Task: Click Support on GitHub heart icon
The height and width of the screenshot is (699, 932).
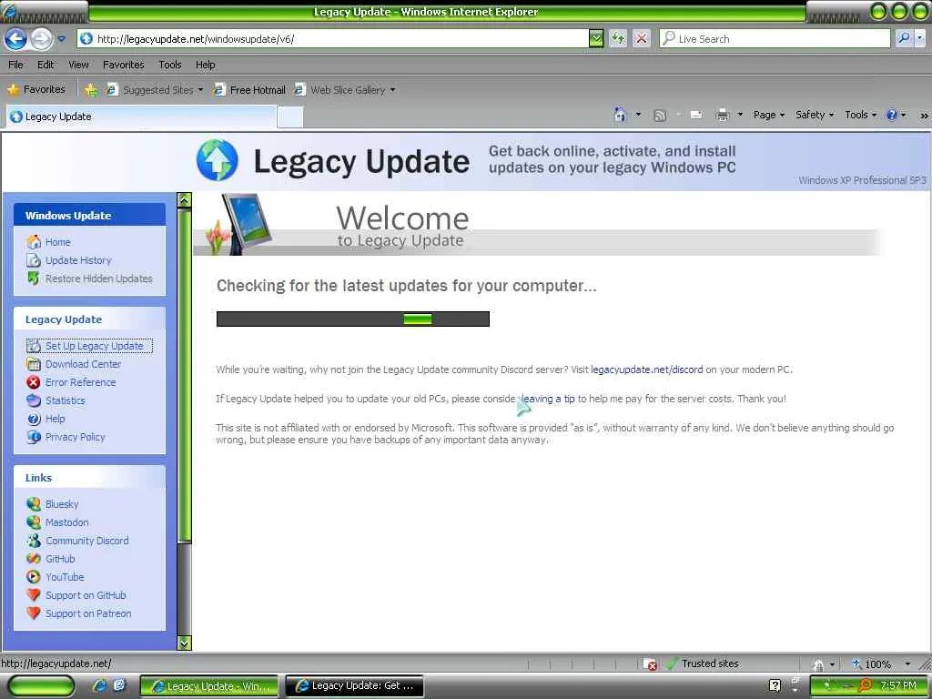Action: tap(34, 595)
